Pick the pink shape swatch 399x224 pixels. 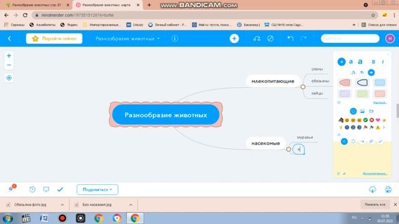345,83
